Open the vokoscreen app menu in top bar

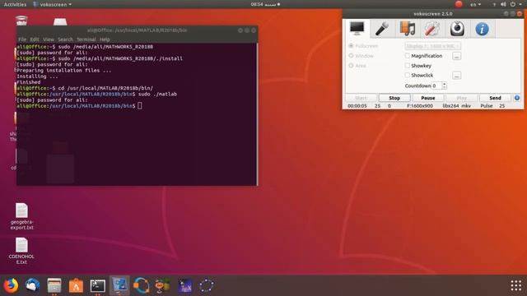[x=52, y=4]
